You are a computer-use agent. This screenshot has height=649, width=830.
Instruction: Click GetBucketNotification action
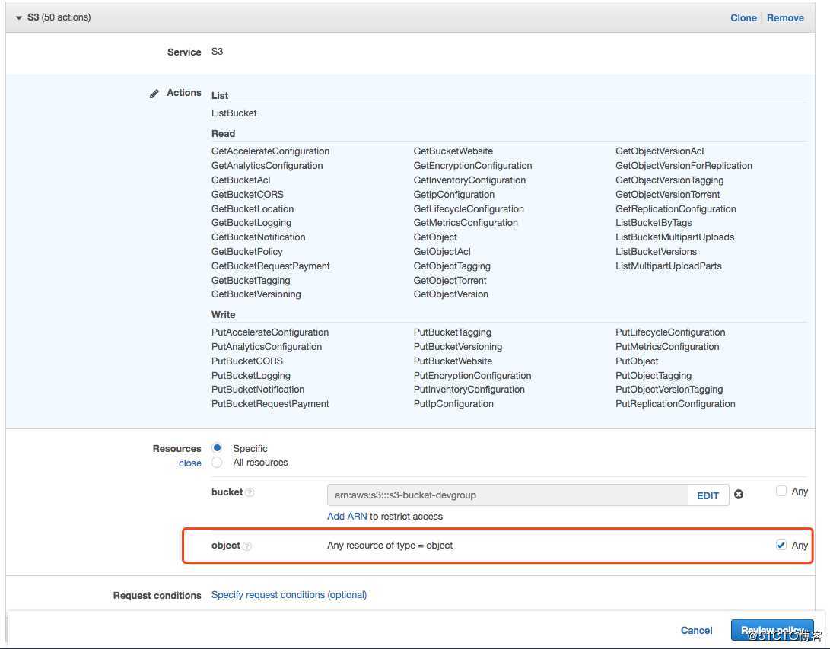pyautogui.click(x=259, y=237)
